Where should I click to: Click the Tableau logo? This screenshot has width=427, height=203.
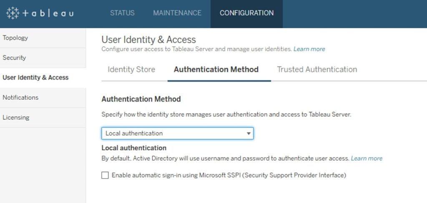point(40,13)
